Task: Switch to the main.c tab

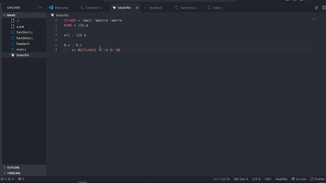Action: [x=215, y=8]
